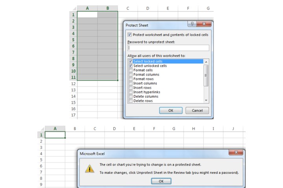283x188 pixels.
Task: Toggle Protect worksheet and contents checkbox
Action: click(x=130, y=35)
